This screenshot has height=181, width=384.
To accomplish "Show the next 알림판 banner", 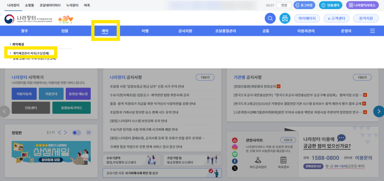I will [65, 132].
